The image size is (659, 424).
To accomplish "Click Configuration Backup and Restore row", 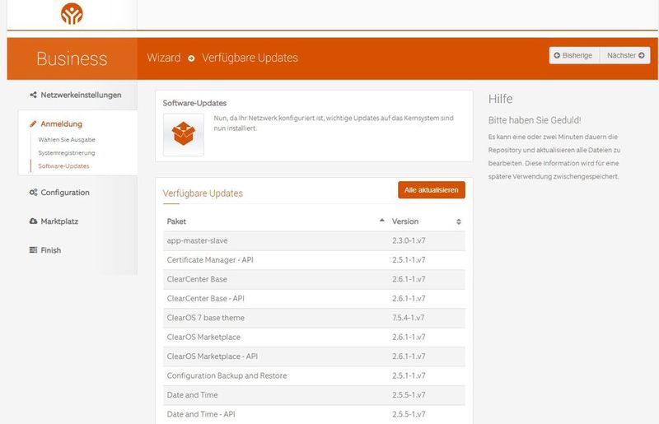I will click(x=314, y=376).
